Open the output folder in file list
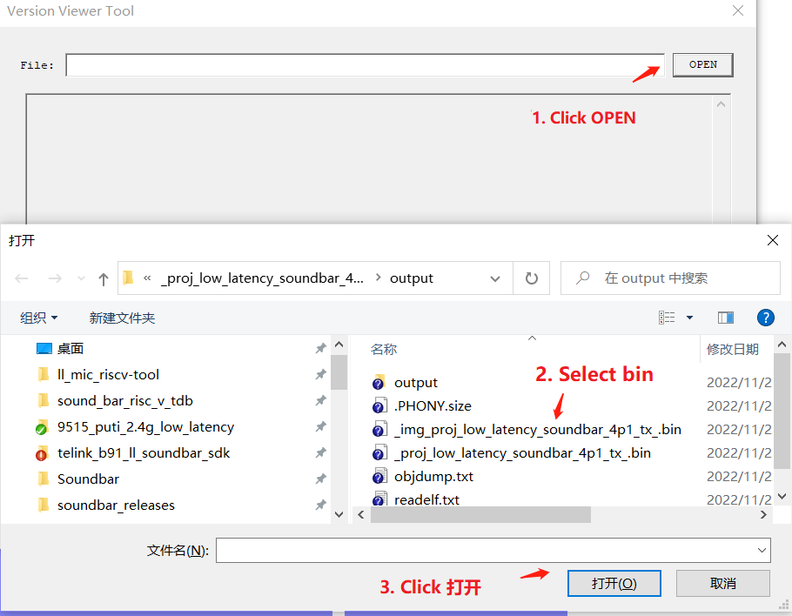Image resolution: width=792 pixels, height=616 pixels. coord(415,382)
